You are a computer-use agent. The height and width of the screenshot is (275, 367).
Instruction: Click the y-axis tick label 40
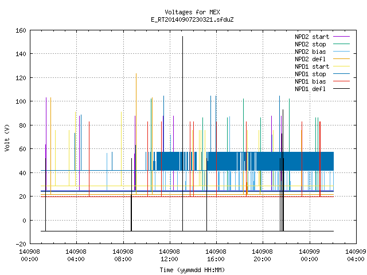pos(22,173)
